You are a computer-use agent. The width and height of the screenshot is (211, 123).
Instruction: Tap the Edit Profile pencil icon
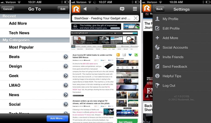157,28
